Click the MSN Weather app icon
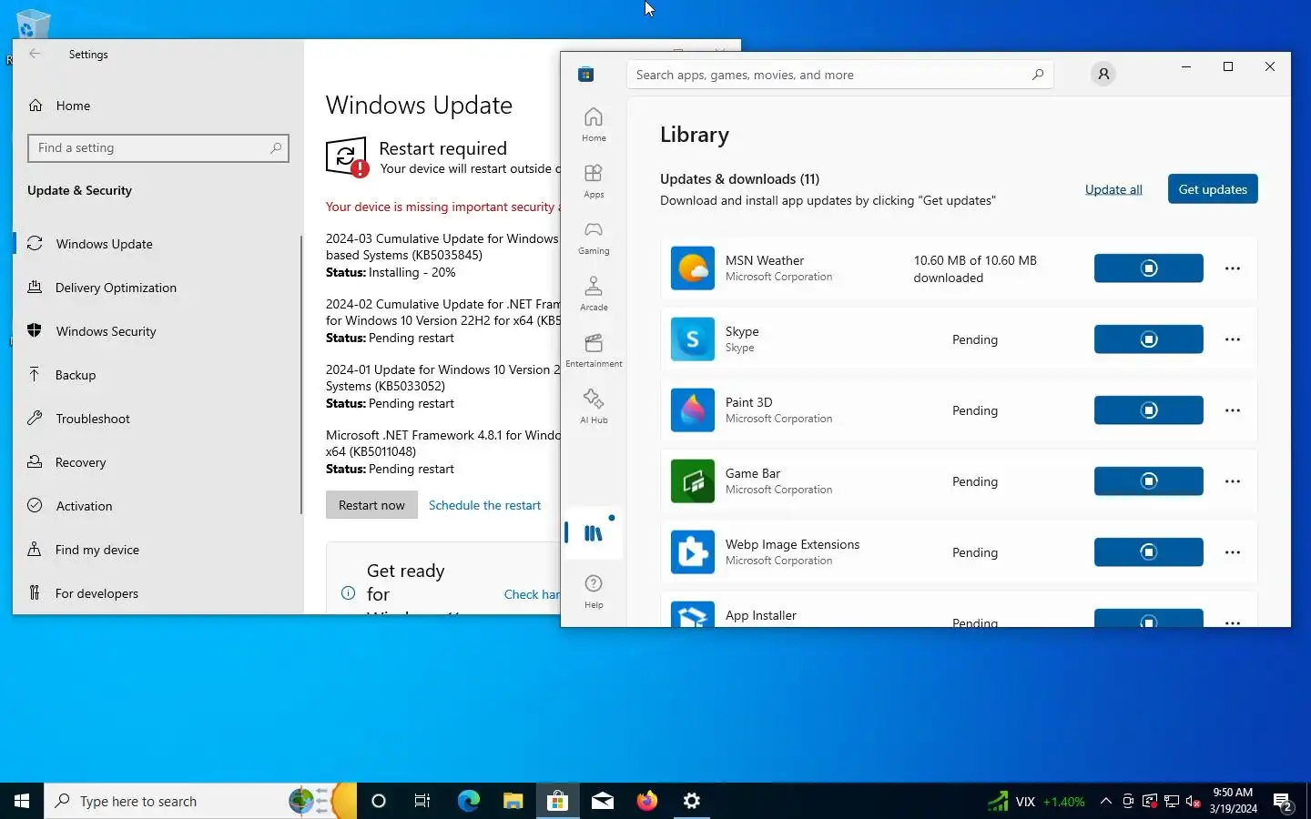Image resolution: width=1311 pixels, height=819 pixels. tap(693, 268)
